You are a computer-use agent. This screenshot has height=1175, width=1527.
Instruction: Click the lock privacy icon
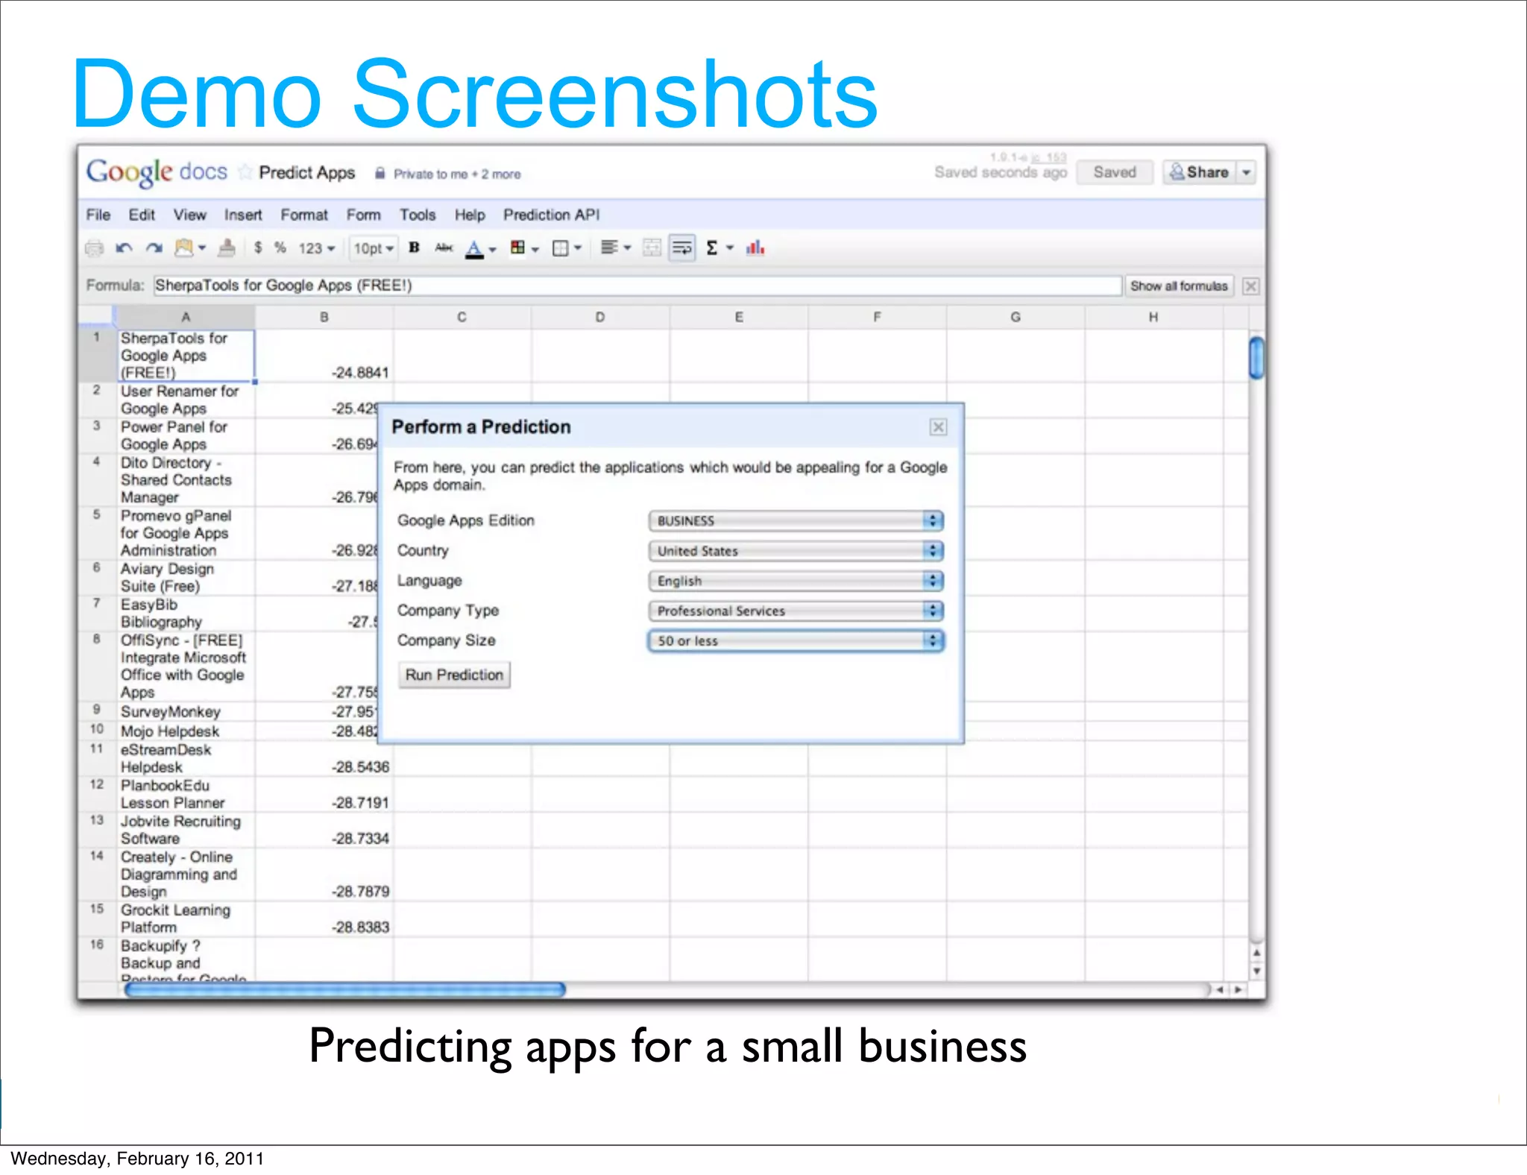pos(380,173)
